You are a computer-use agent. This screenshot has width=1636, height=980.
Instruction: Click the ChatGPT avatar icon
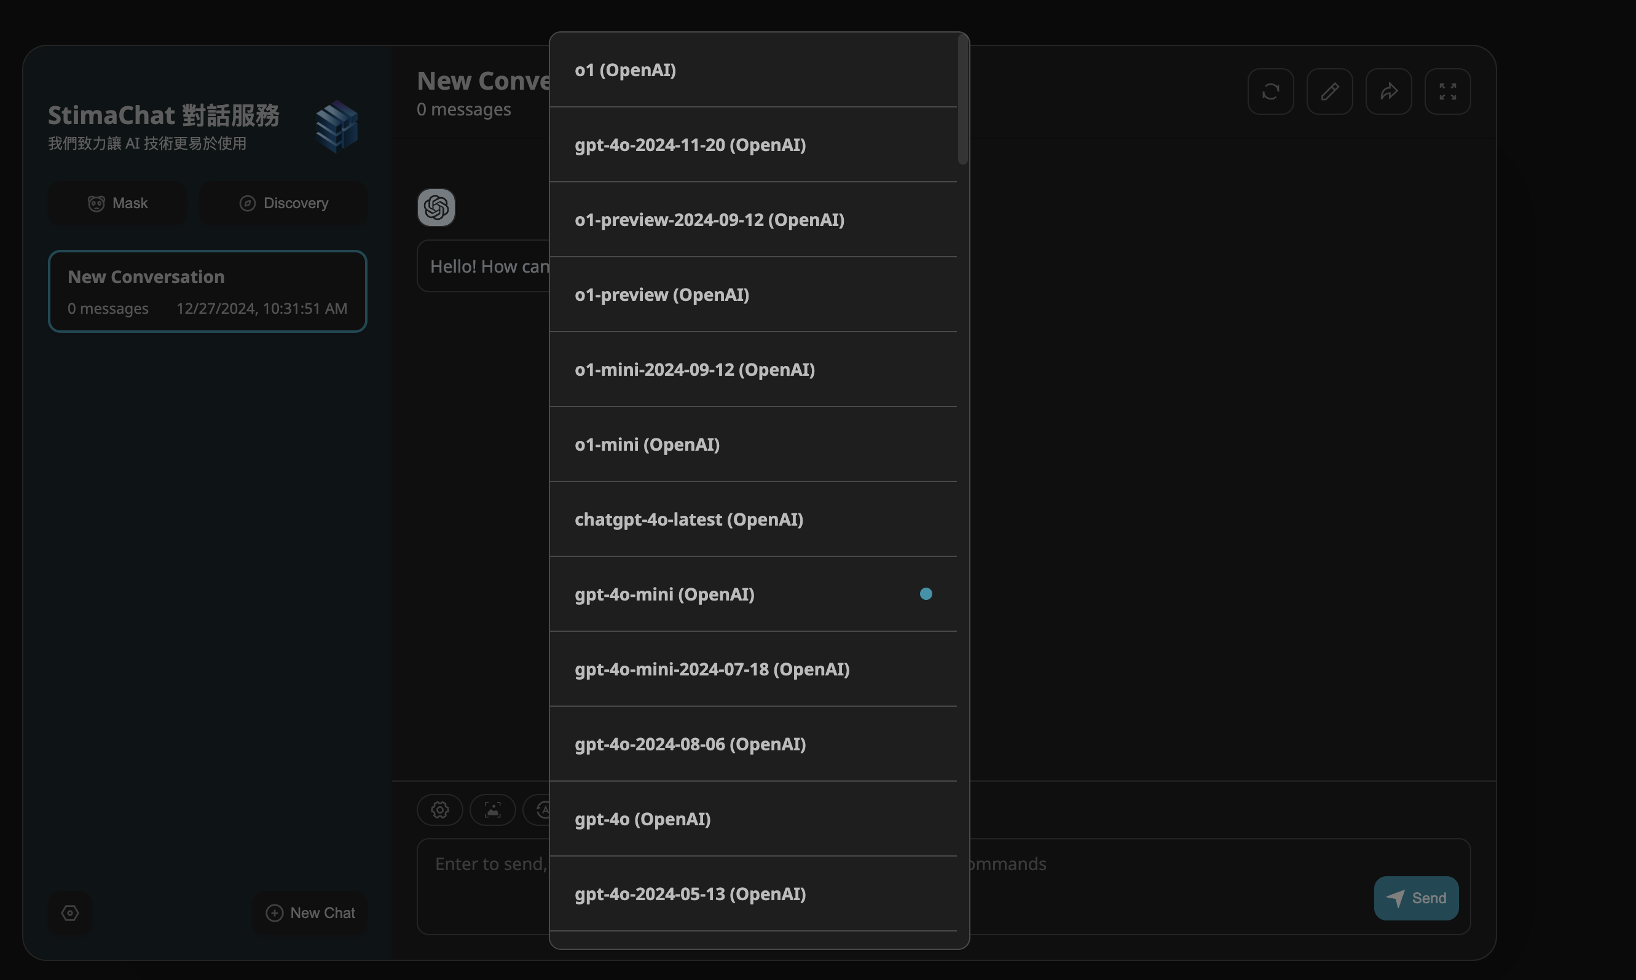pos(436,208)
